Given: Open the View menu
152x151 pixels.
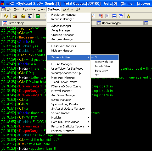Looking at the screenshot, I should pyautogui.click(x=17, y=9).
